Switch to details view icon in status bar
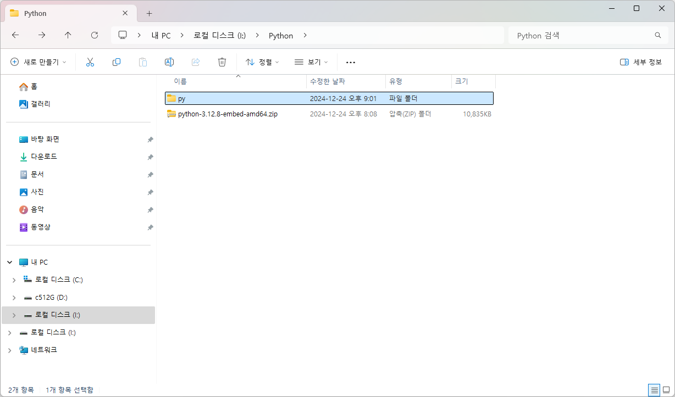The width and height of the screenshot is (675, 397). coord(655,390)
